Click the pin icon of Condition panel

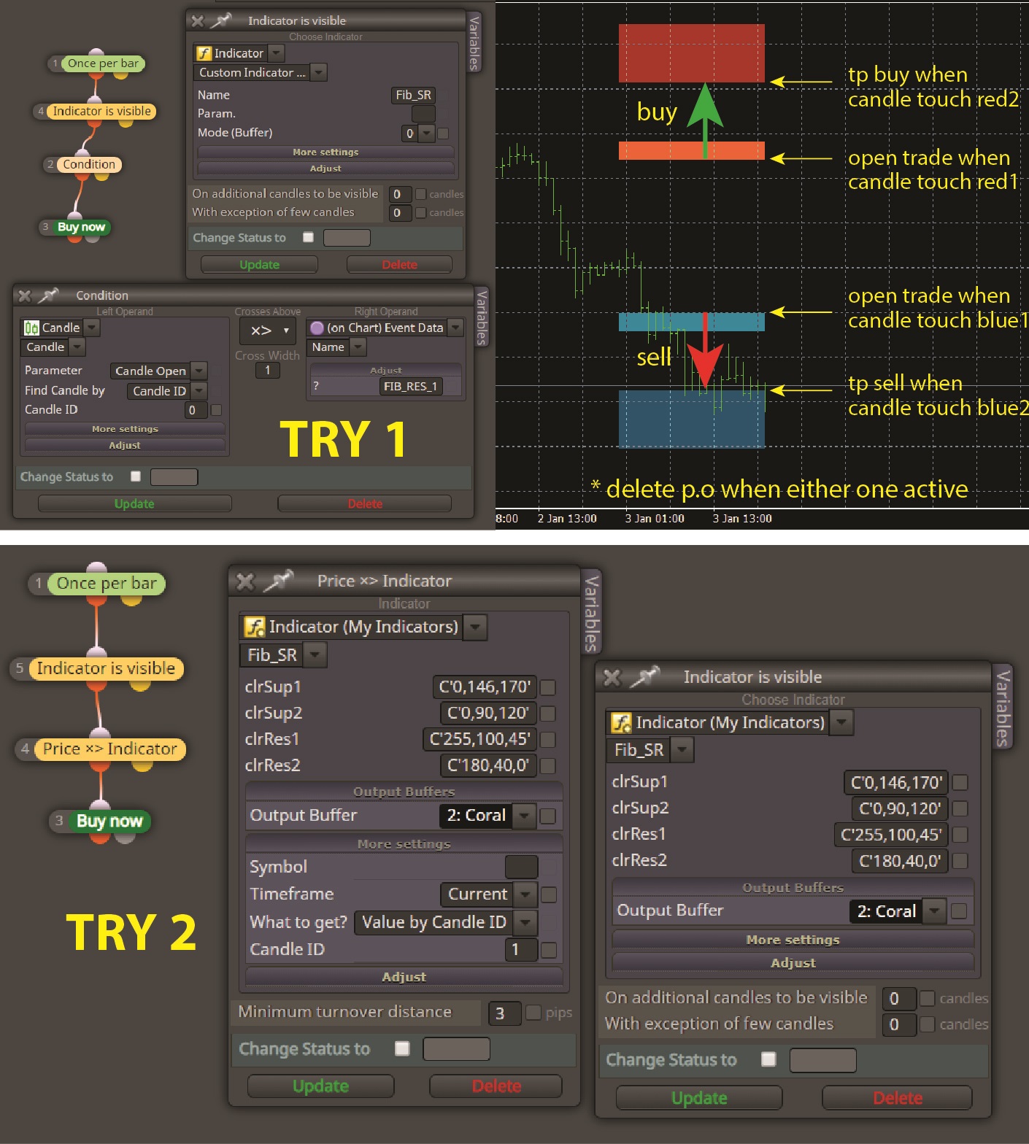[x=48, y=295]
